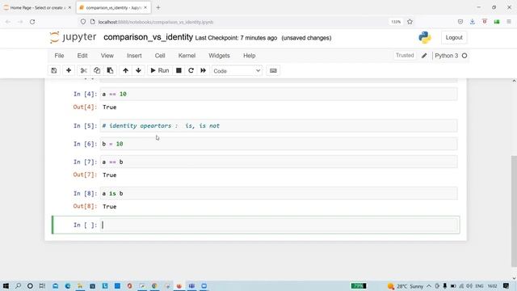Image resolution: width=517 pixels, height=291 pixels.
Task: Open cell type Code dropdown
Action: pyautogui.click(x=237, y=71)
